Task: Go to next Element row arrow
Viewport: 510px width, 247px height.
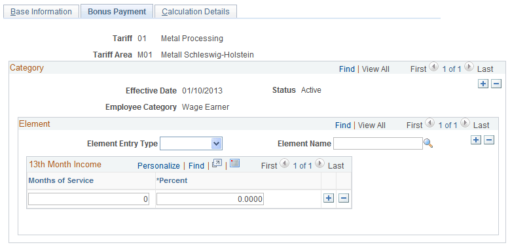Action: [x=465, y=124]
